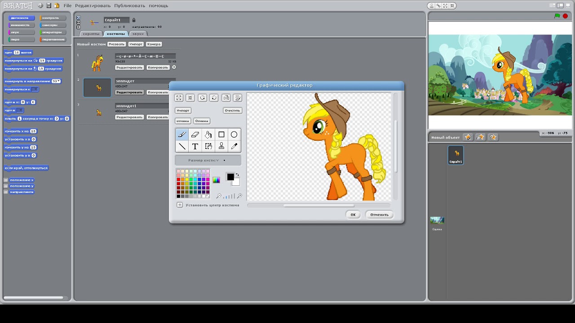Click the share project icon in the toolbar
575x323 pixels.
(x=57, y=6)
